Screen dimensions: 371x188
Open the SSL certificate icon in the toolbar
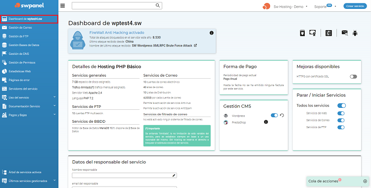pos(313,33)
